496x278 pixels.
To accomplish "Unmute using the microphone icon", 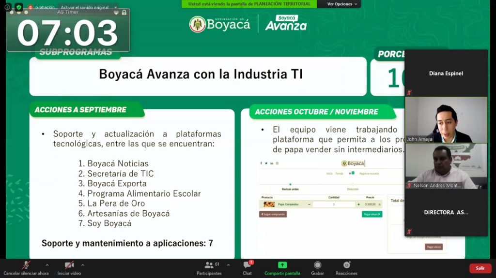I will [x=26, y=265].
